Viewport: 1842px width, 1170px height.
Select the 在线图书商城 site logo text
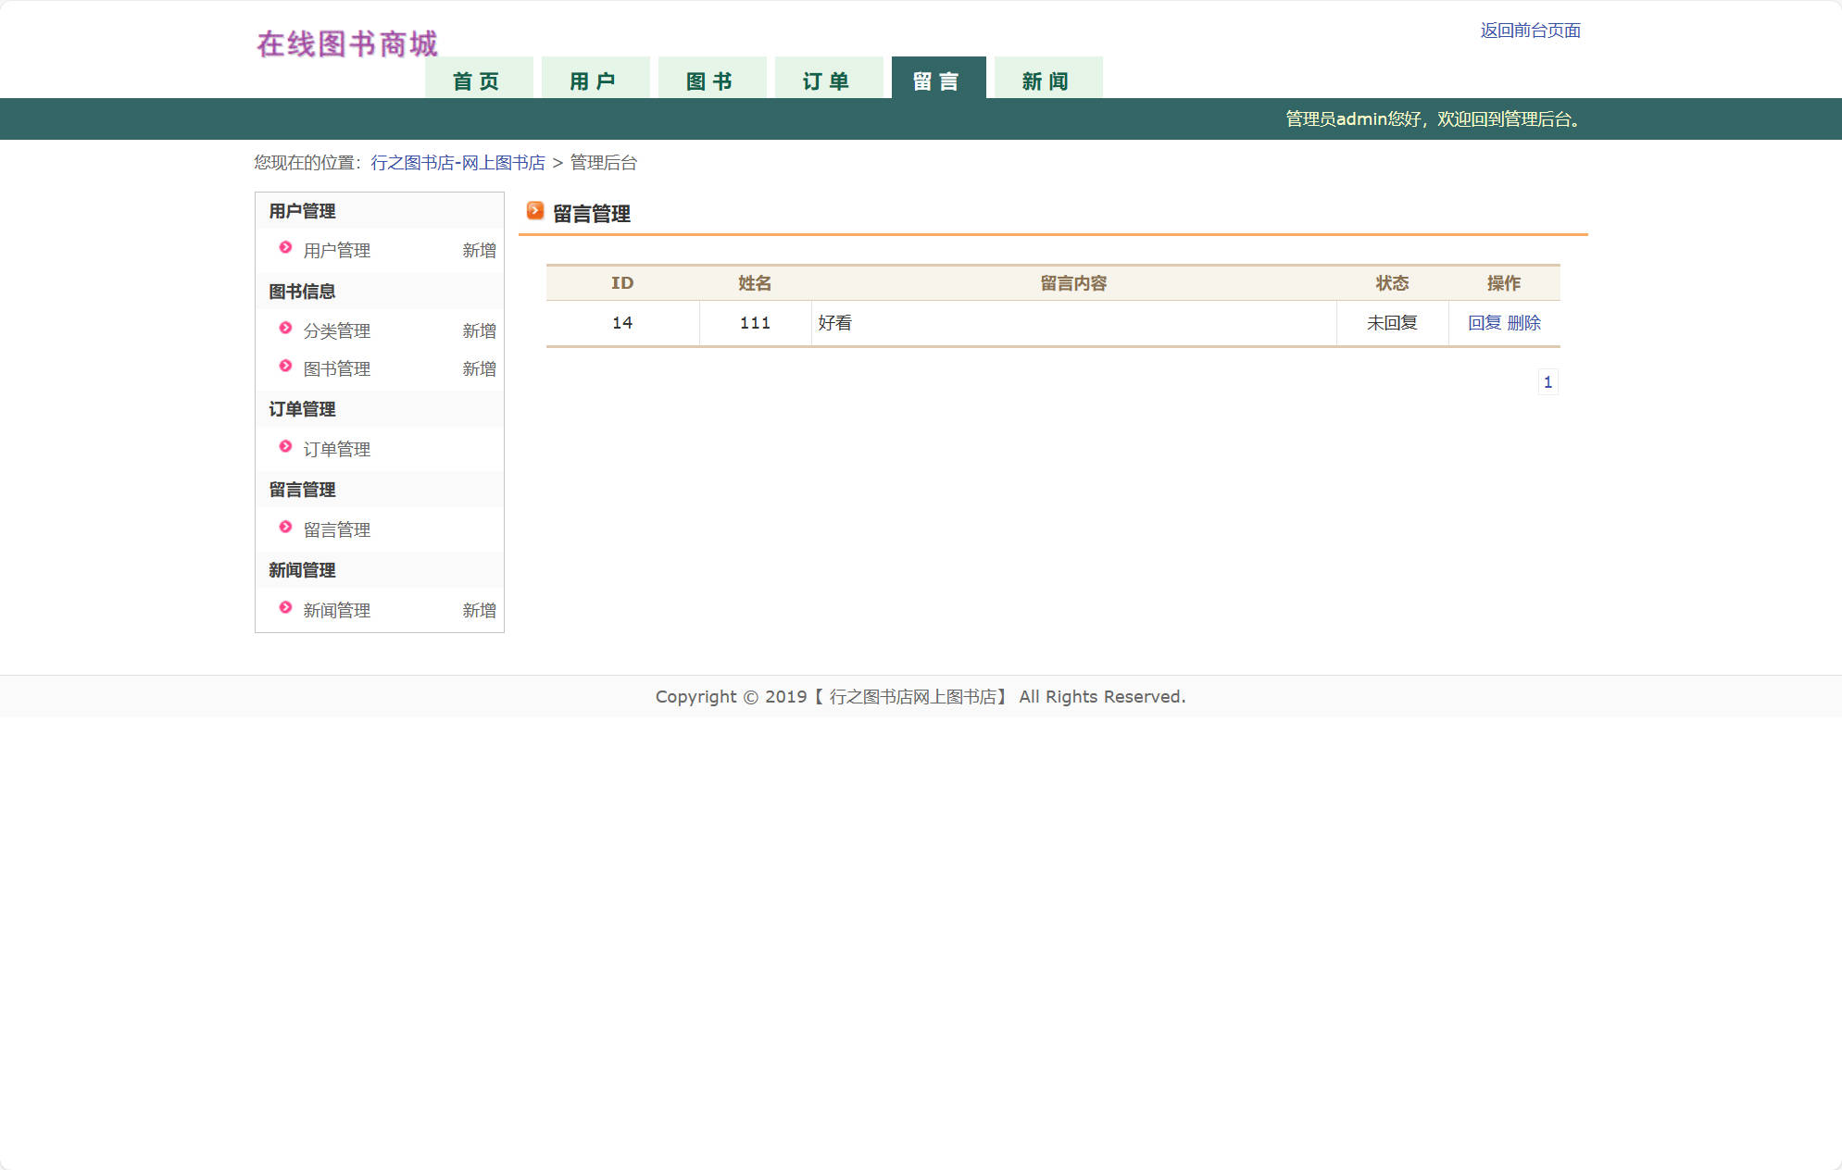[347, 43]
